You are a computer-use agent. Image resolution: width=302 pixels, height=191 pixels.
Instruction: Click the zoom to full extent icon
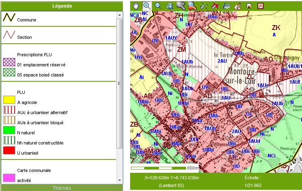[x=169, y=6]
